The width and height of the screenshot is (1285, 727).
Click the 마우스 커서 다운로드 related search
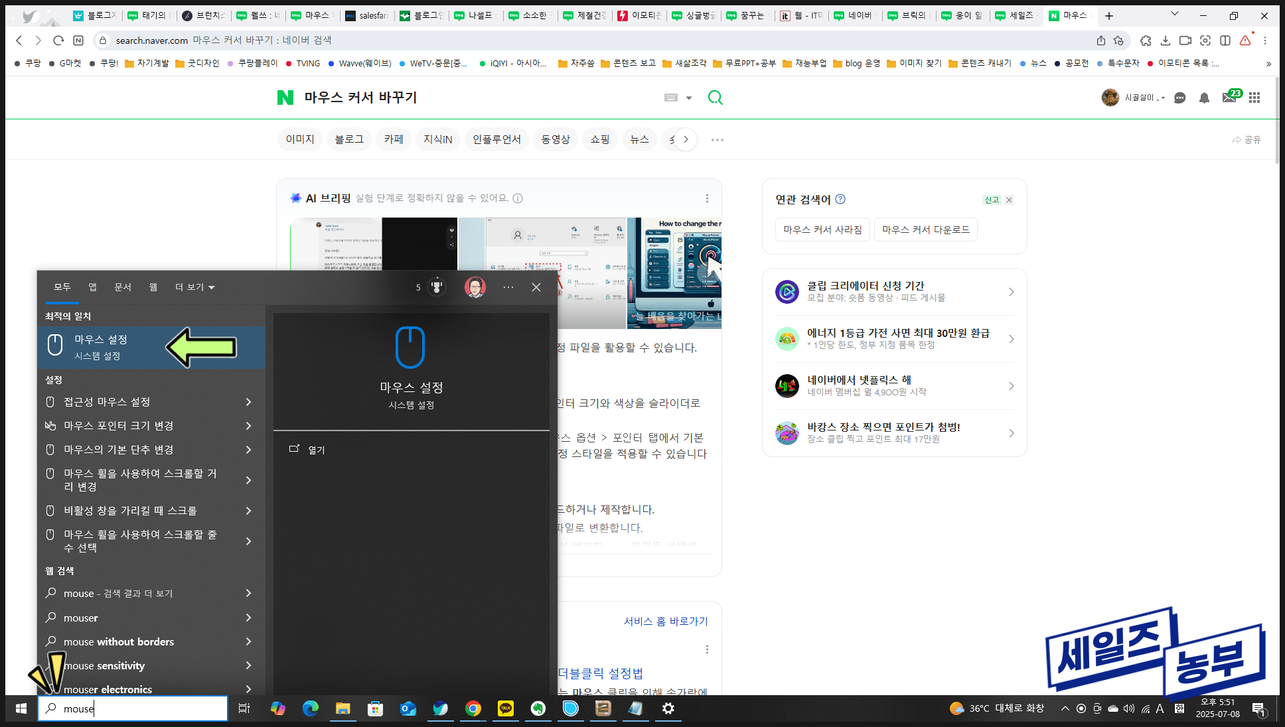[925, 230]
